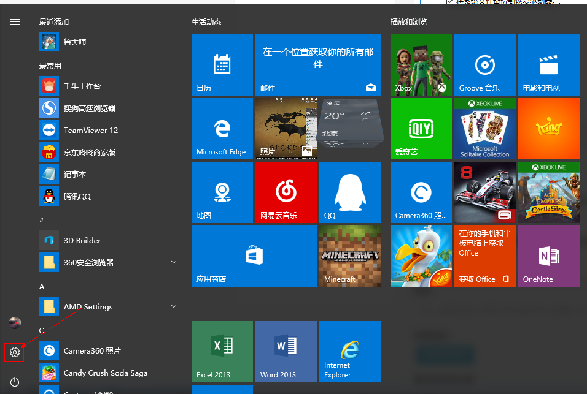Launch 搜狗高速浏览器
This screenshot has height=394, width=587.
point(109,108)
